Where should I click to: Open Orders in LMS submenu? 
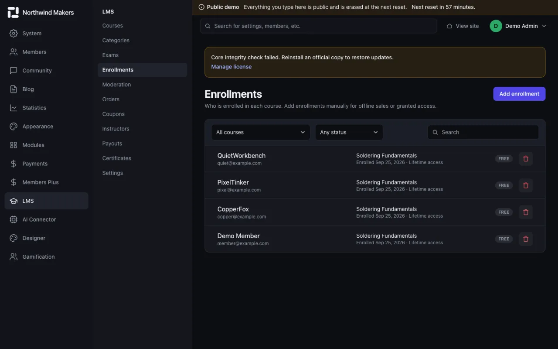pos(111,99)
